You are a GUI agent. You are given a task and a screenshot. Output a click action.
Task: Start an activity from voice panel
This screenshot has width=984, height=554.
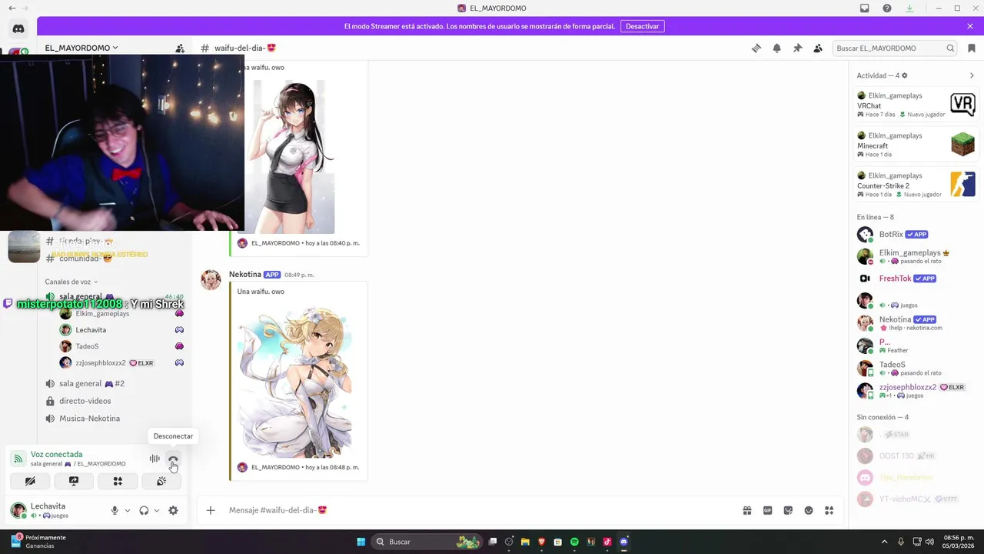118,481
